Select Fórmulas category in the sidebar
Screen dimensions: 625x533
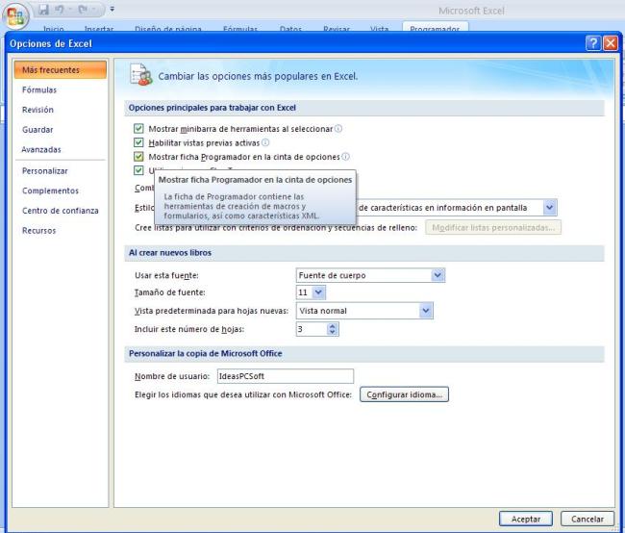click(x=39, y=89)
